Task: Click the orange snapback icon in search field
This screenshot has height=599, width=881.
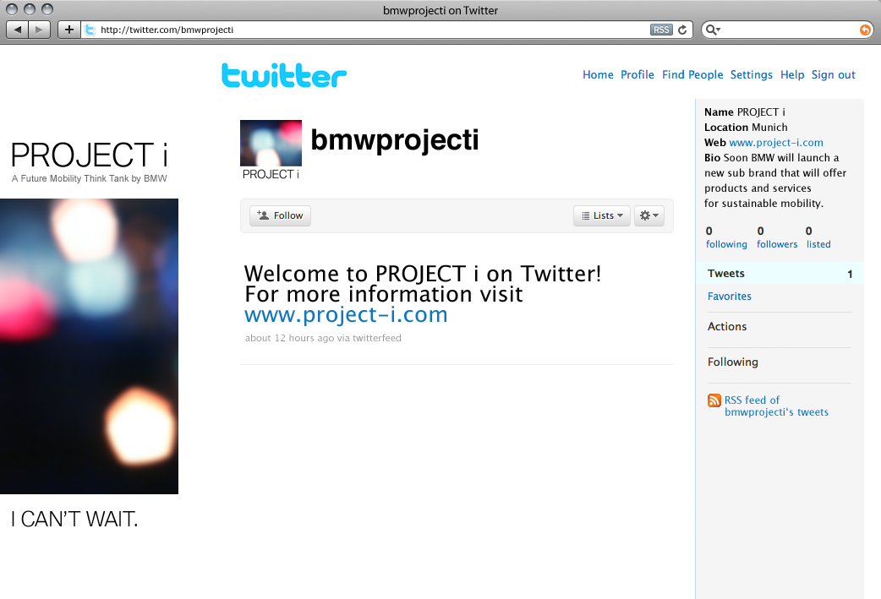Action: (865, 30)
